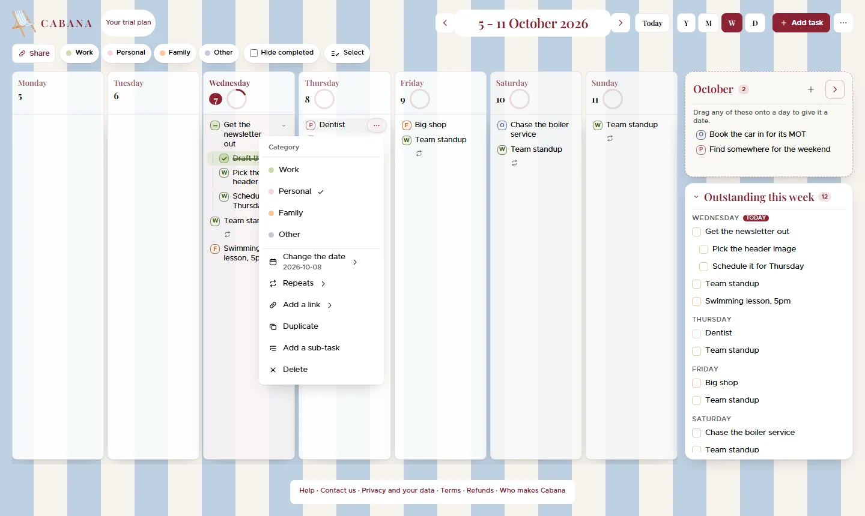
Task: Click the Other badge on boiler service
Action: 502,125
